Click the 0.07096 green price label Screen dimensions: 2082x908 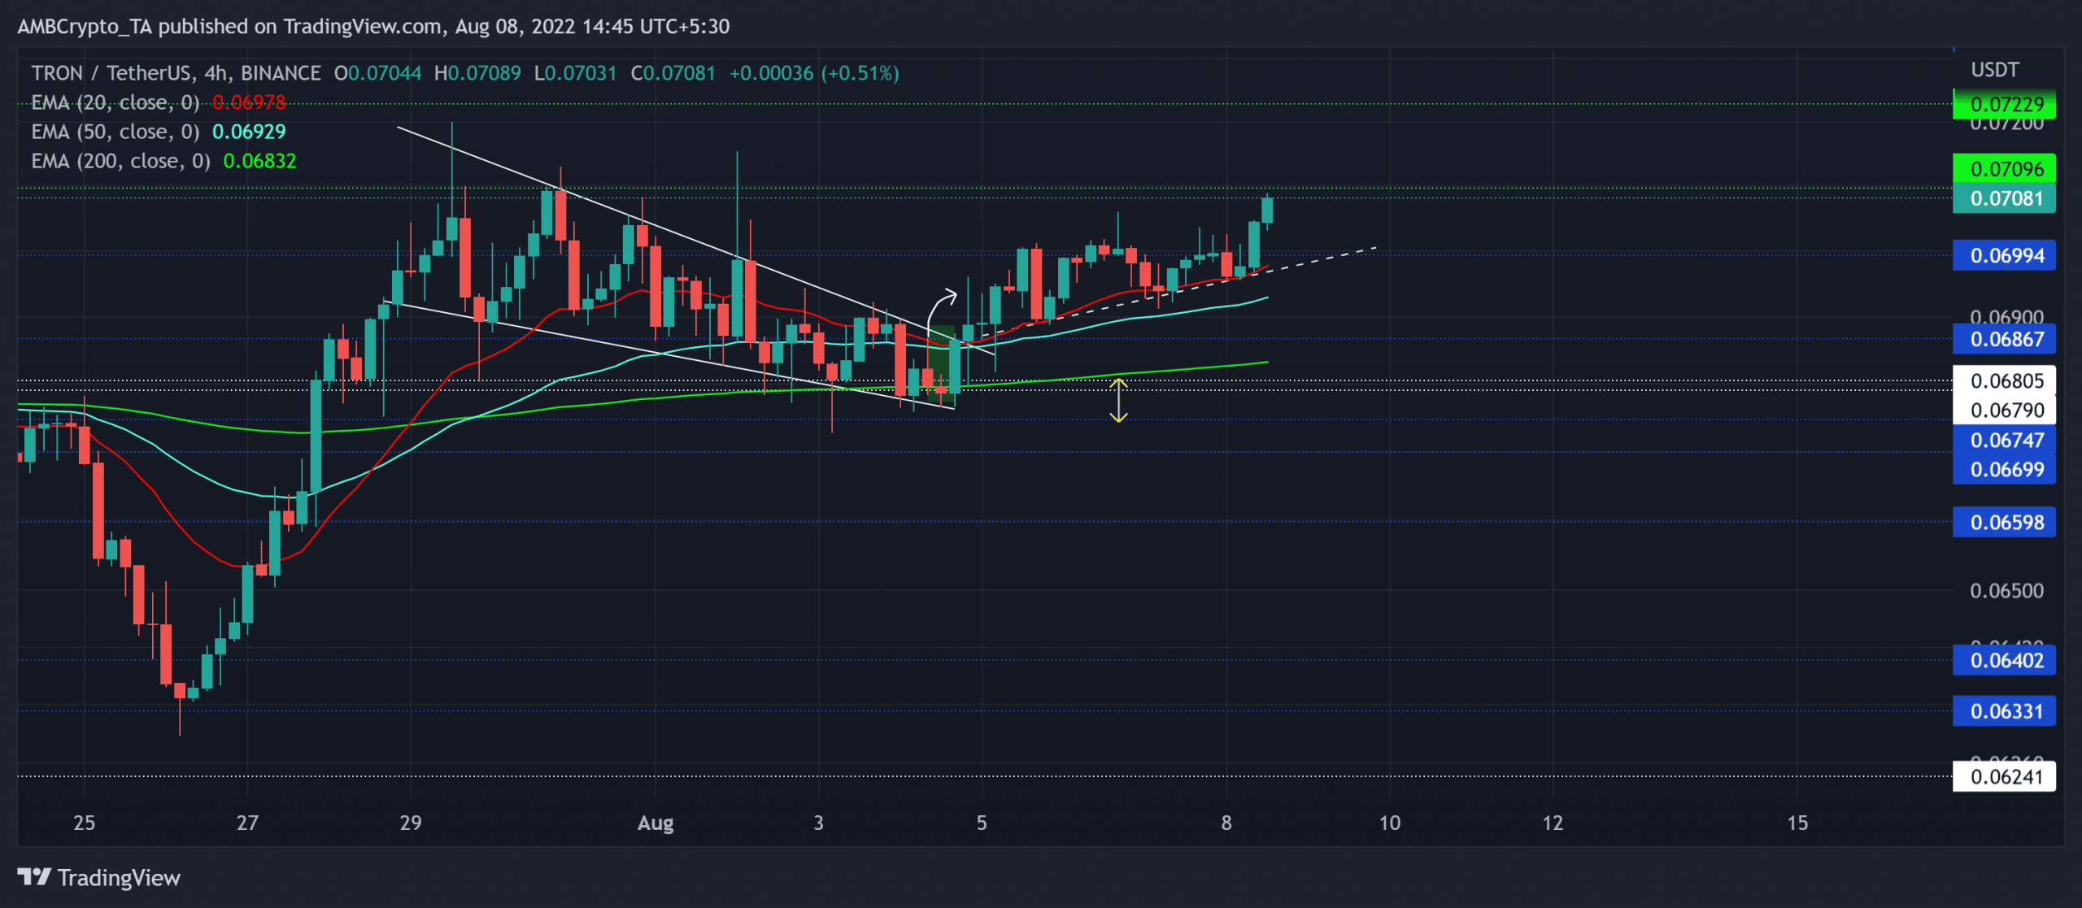point(2004,169)
